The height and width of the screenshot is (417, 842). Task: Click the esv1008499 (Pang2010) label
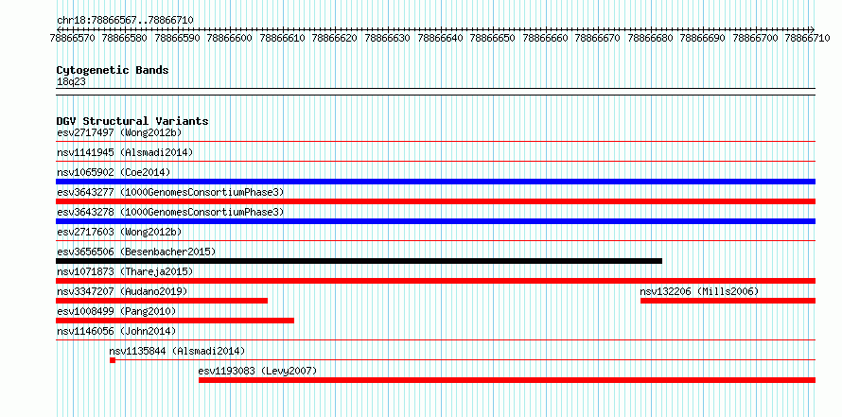(116, 311)
